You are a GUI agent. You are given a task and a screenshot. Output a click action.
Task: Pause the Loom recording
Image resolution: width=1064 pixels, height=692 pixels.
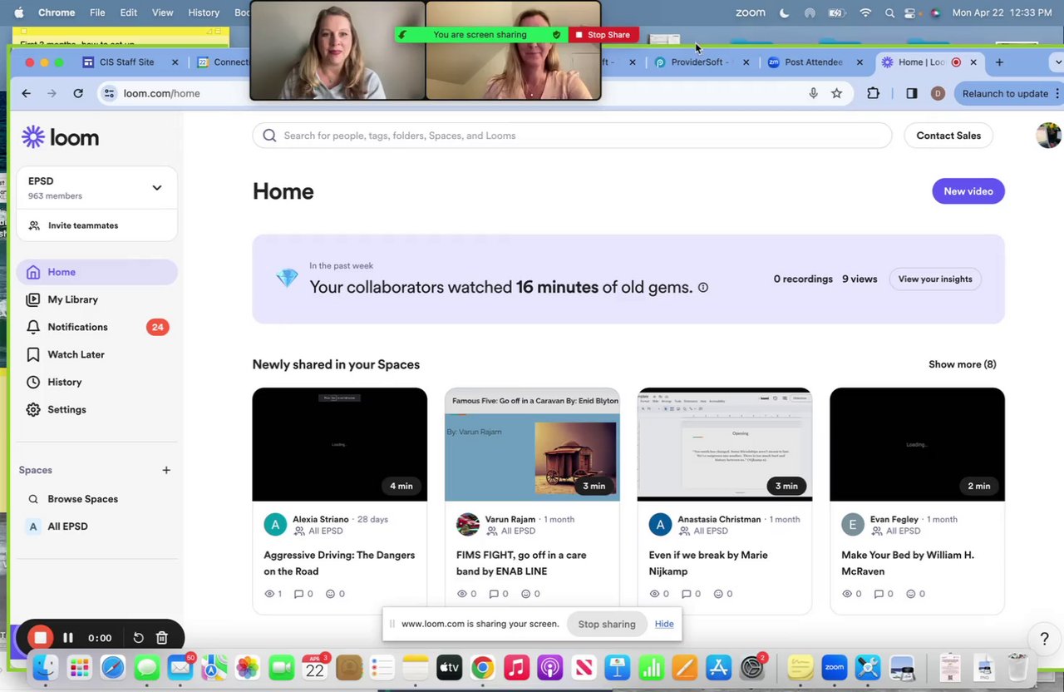pos(68,638)
